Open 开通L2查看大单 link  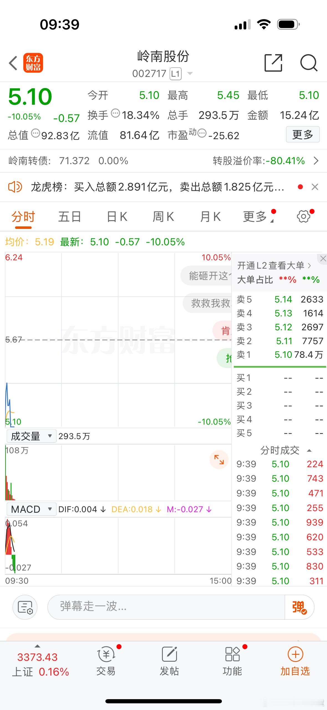click(x=274, y=266)
